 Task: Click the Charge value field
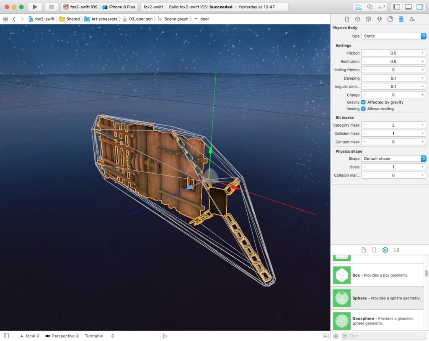click(393, 95)
